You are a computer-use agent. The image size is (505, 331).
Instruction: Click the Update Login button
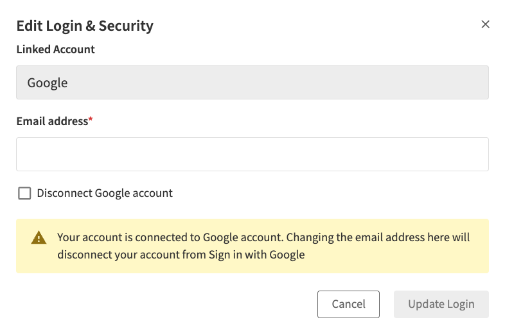tap(441, 304)
